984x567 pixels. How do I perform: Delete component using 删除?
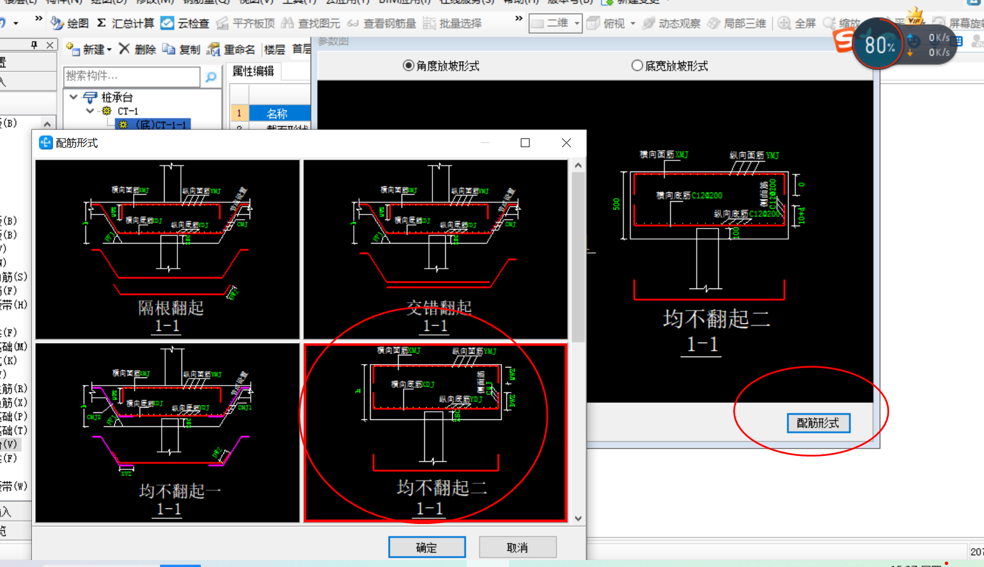[x=137, y=49]
